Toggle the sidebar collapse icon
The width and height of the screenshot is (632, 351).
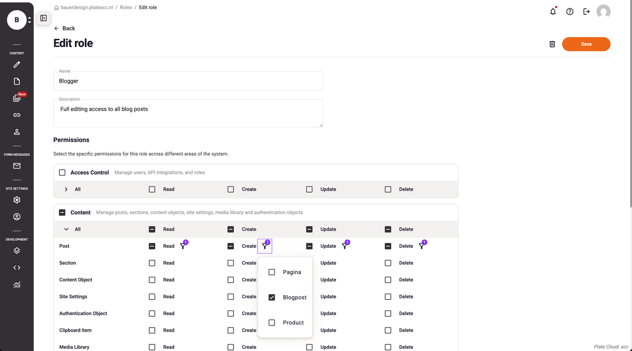[x=44, y=18]
